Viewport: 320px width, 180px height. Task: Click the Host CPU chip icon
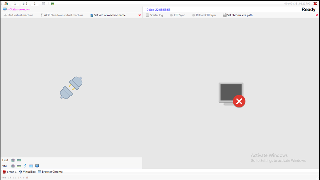tap(13, 160)
